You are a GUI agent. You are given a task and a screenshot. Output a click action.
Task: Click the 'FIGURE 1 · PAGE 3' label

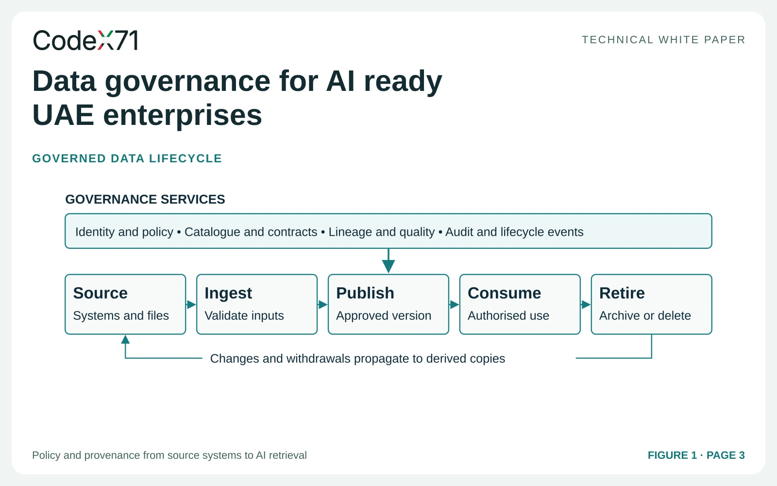point(696,455)
